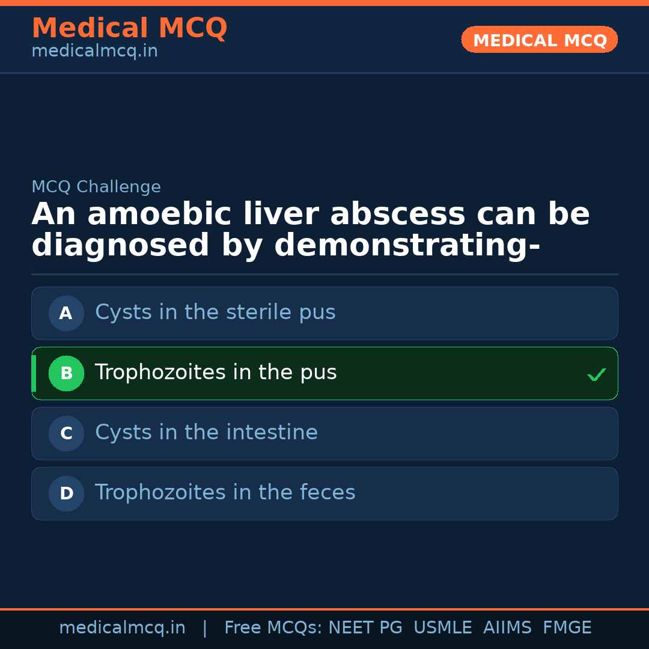The image size is (649, 649).
Task: Click the 'Free MCQs:' footer text
Action: point(273,628)
